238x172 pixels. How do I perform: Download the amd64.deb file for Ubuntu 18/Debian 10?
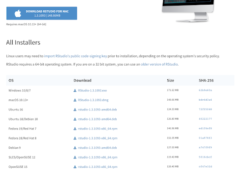tap(97, 119)
